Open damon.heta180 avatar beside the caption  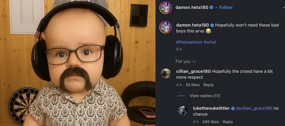click(165, 27)
